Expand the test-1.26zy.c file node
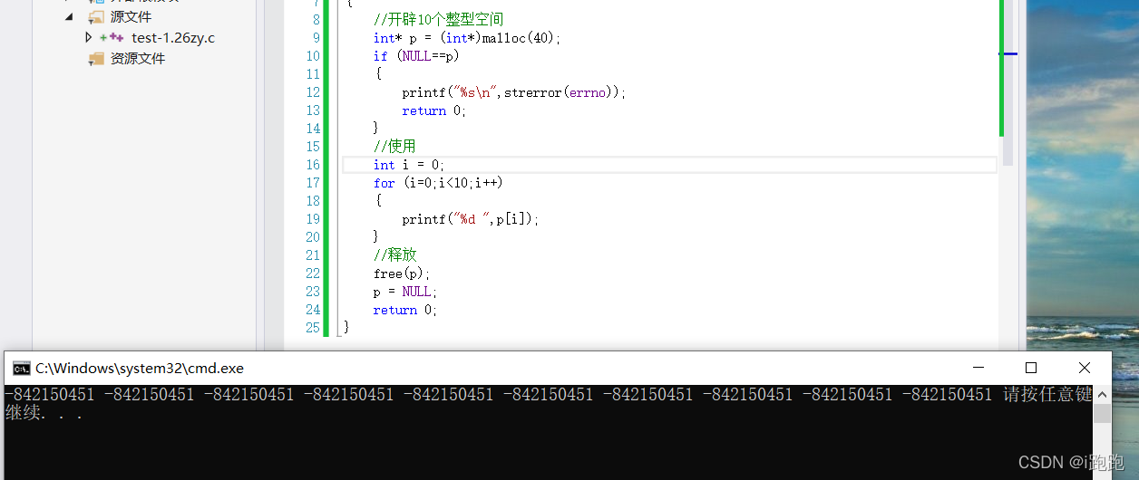The height and width of the screenshot is (480, 1139). [x=88, y=37]
